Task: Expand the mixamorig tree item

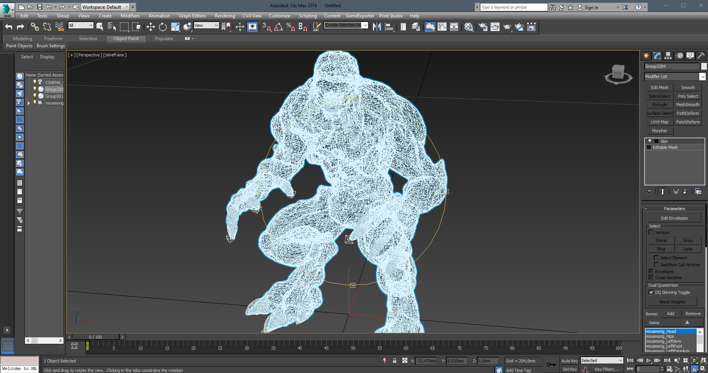Action: coord(29,103)
